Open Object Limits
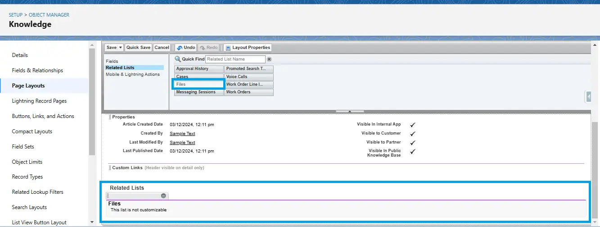 pyautogui.click(x=27, y=162)
